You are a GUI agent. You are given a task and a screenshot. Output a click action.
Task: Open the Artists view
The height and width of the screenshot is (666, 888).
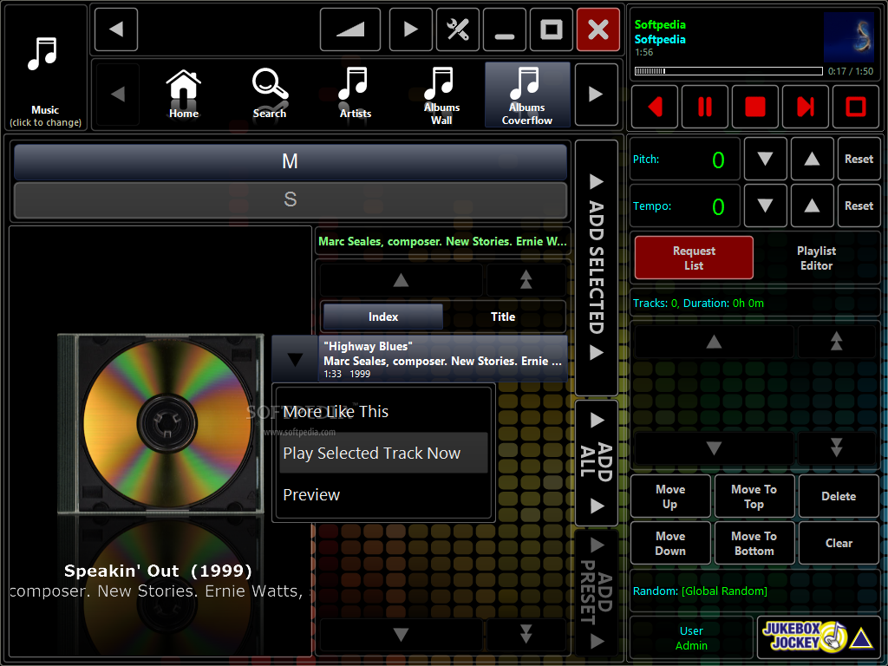pyautogui.click(x=355, y=94)
